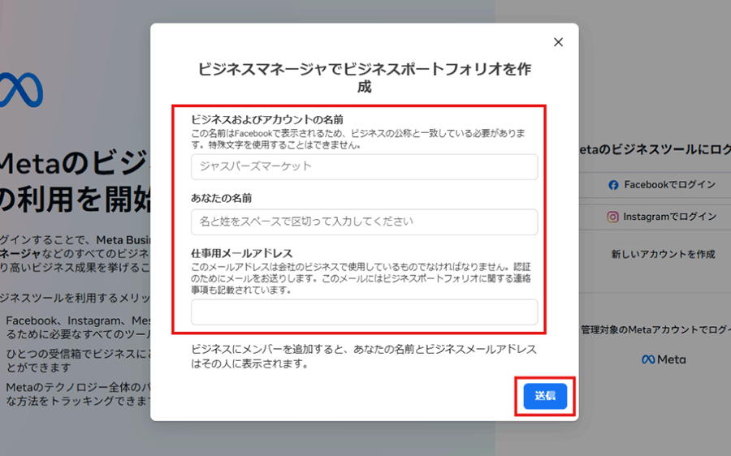Click the あなたの名前 label
731x456 pixels.
(222, 199)
